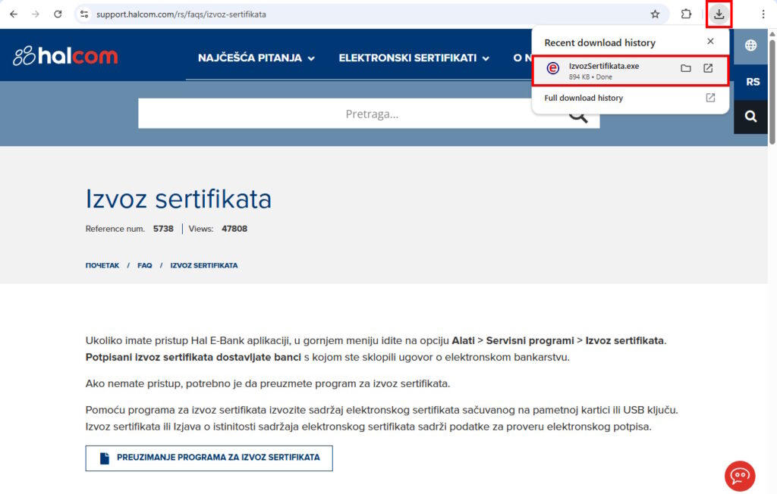Bookmark this page with star icon
Screen dimensions: 777x494
(655, 14)
